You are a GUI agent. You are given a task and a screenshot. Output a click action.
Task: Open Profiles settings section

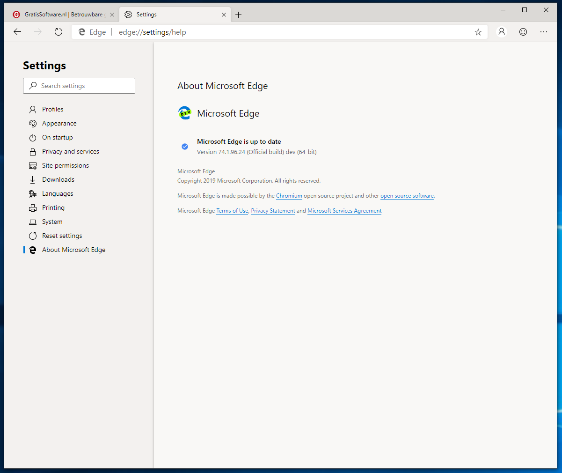click(x=52, y=109)
